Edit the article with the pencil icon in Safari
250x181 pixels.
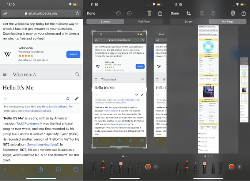point(77,99)
